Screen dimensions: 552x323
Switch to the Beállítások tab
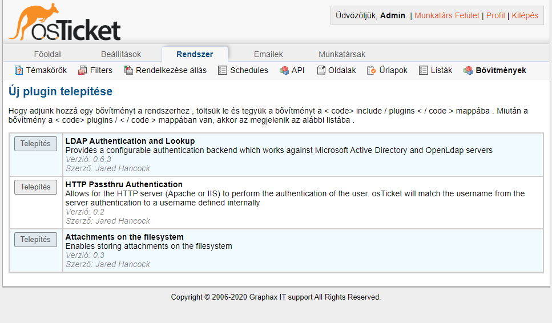coord(121,54)
